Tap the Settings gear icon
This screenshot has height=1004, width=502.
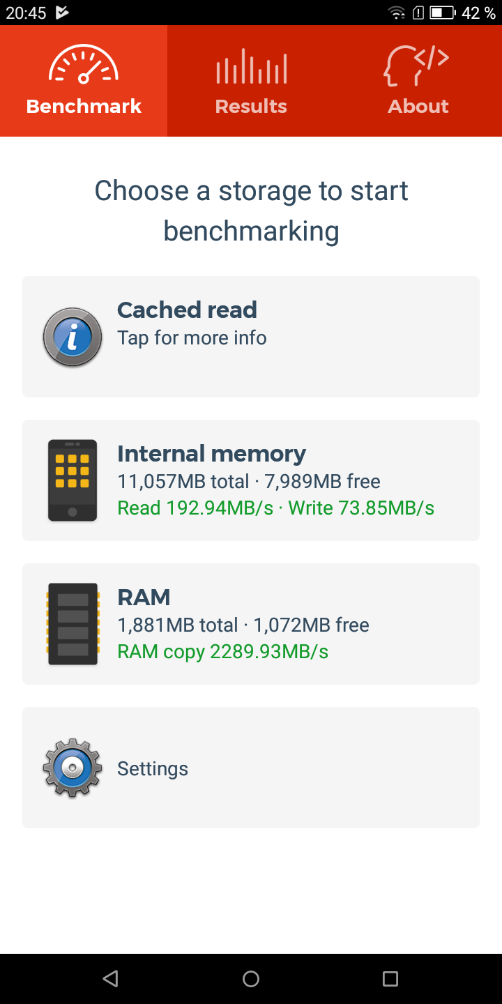73,768
